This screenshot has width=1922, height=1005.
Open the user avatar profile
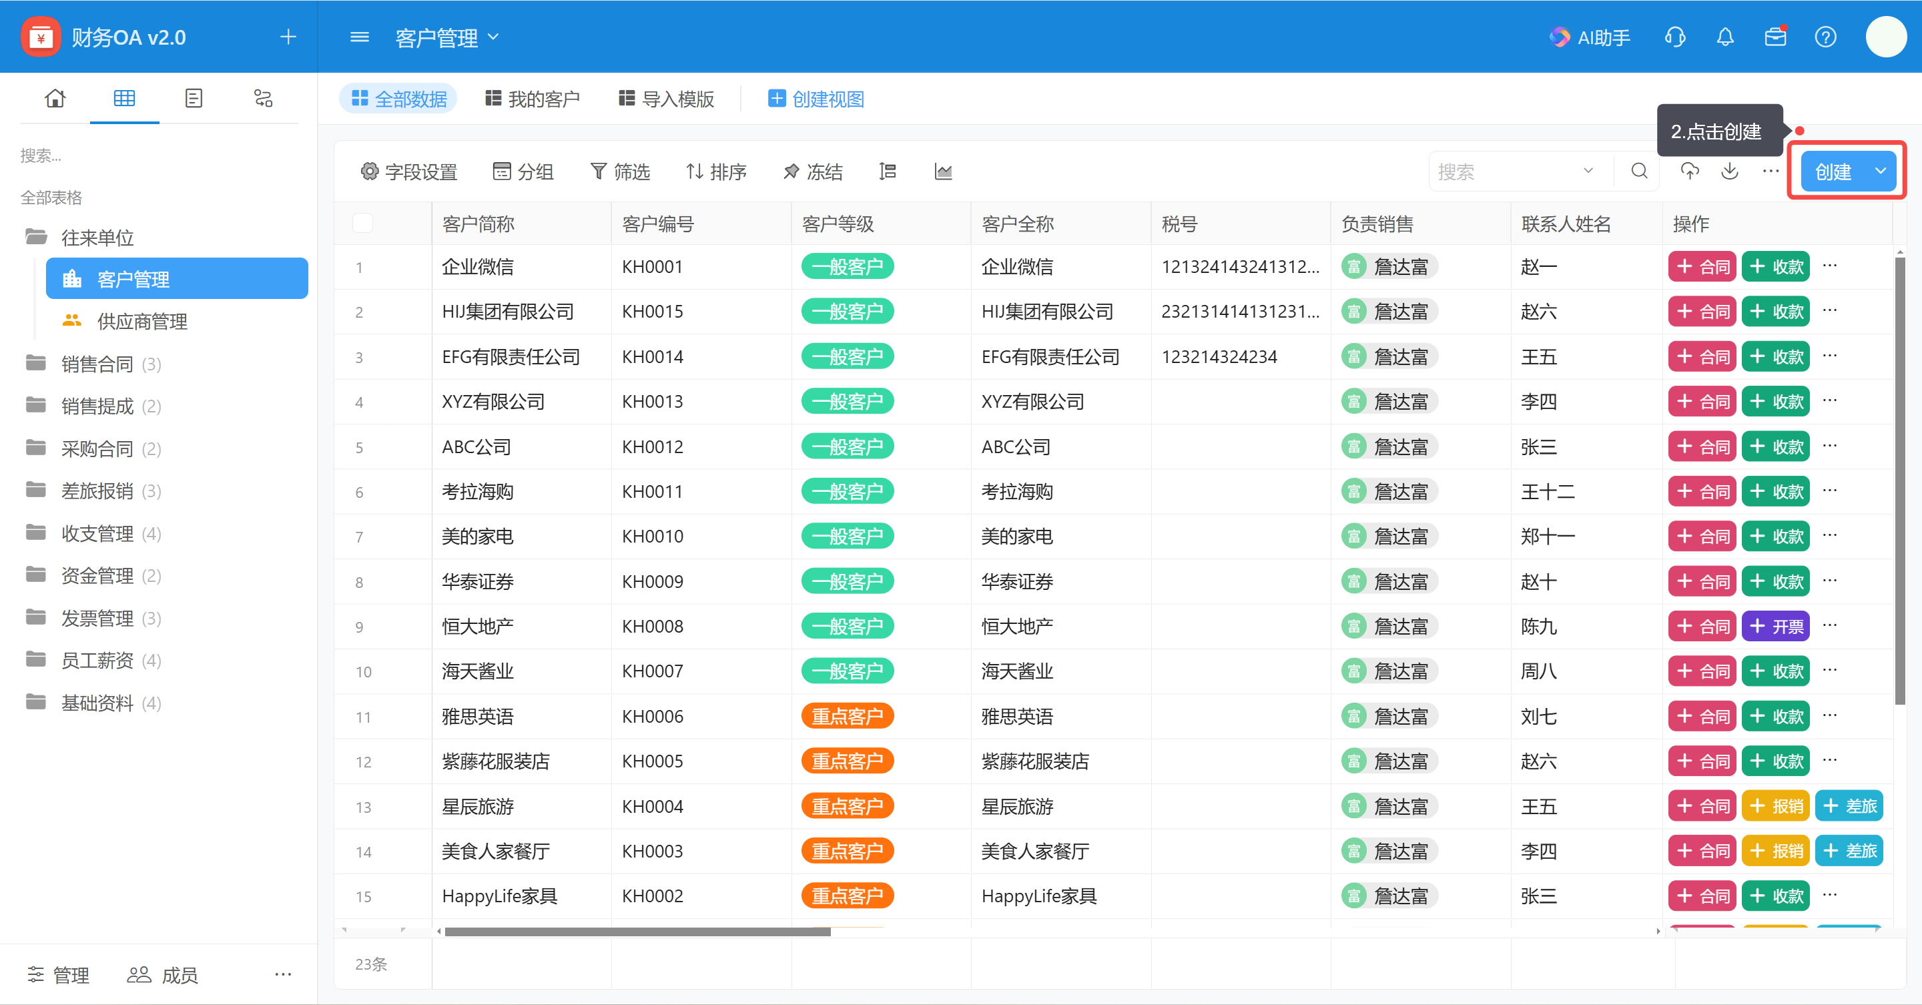[1885, 37]
